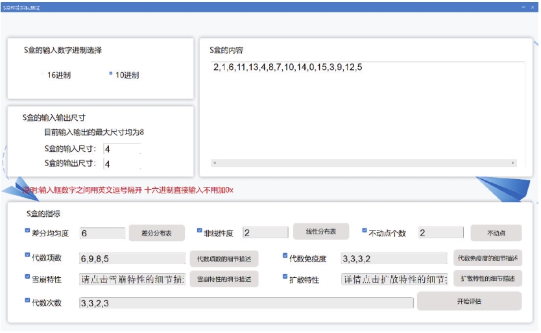Open the 差分分布表 table
This screenshot has width=541, height=333.
click(156, 232)
